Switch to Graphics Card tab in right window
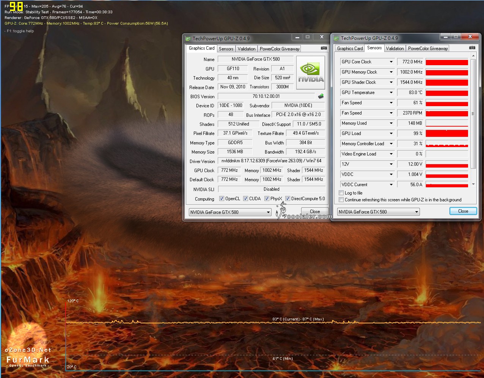Image resolution: width=484 pixels, height=378 pixels. click(350, 49)
